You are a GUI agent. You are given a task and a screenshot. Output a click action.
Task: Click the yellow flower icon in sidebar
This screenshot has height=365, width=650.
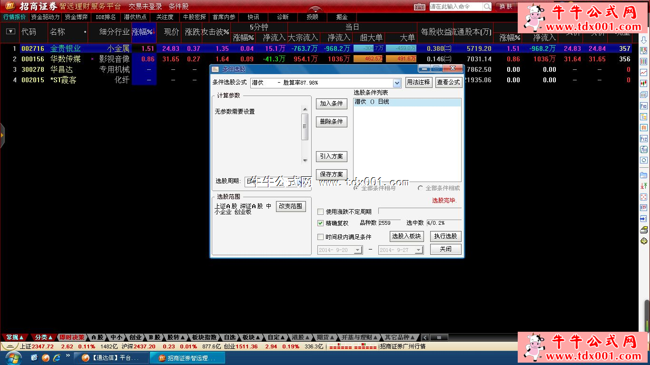pos(643,241)
